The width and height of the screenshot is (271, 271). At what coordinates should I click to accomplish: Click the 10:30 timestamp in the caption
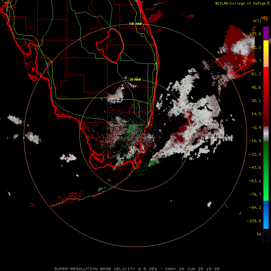[x=213, y=269]
